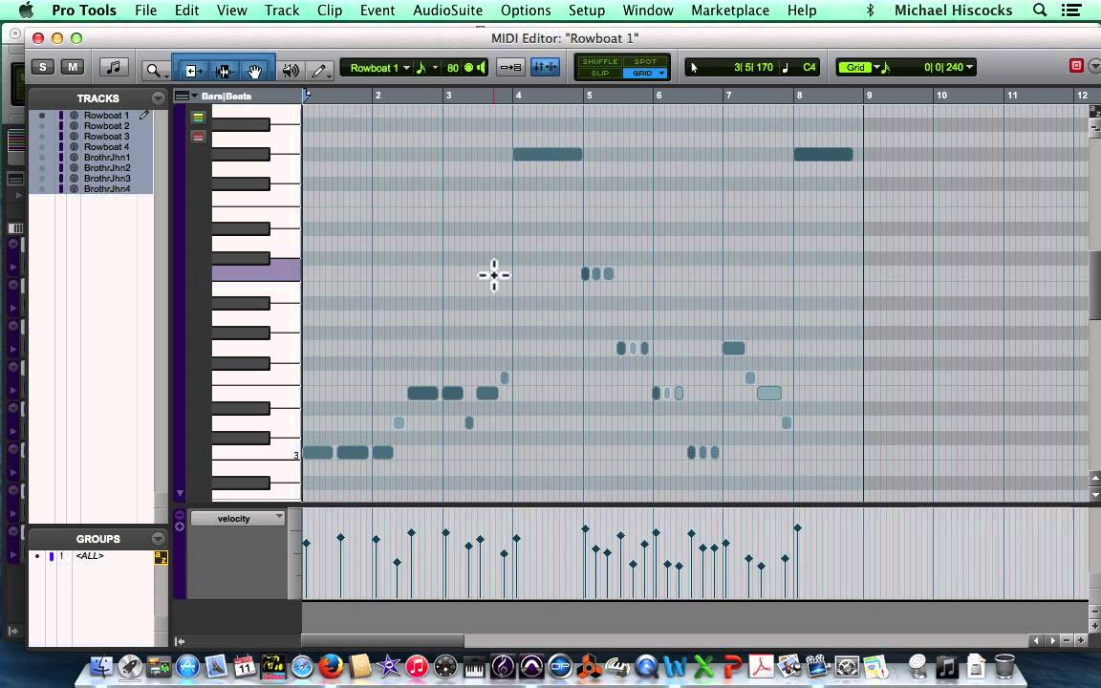Click the green add lane button
The height and width of the screenshot is (688, 1101).
pyautogui.click(x=198, y=118)
